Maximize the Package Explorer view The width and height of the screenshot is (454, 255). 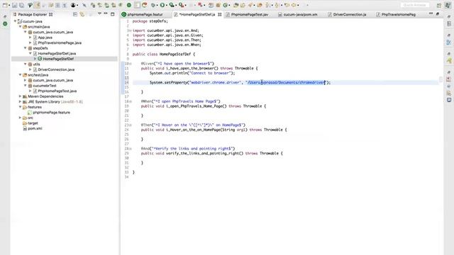[x=113, y=14]
